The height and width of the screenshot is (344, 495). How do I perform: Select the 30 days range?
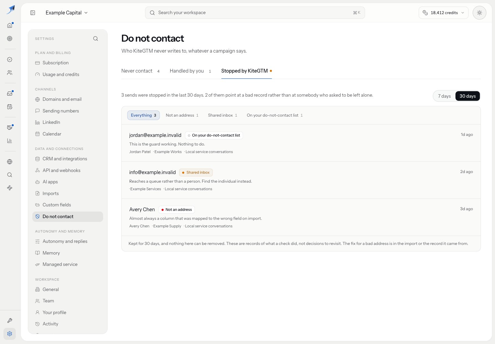click(467, 96)
